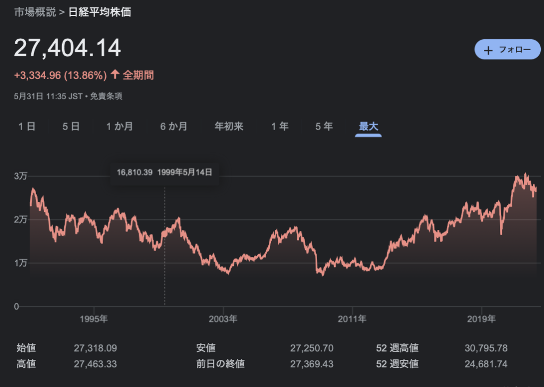Select the 1 日 range tab
The height and width of the screenshot is (387, 544).
[x=27, y=126]
